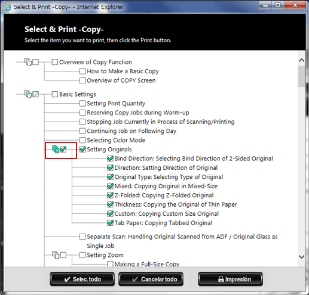The image size is (309, 295).
Task: Enable Continuing Job on Following Day
Action: (82, 131)
